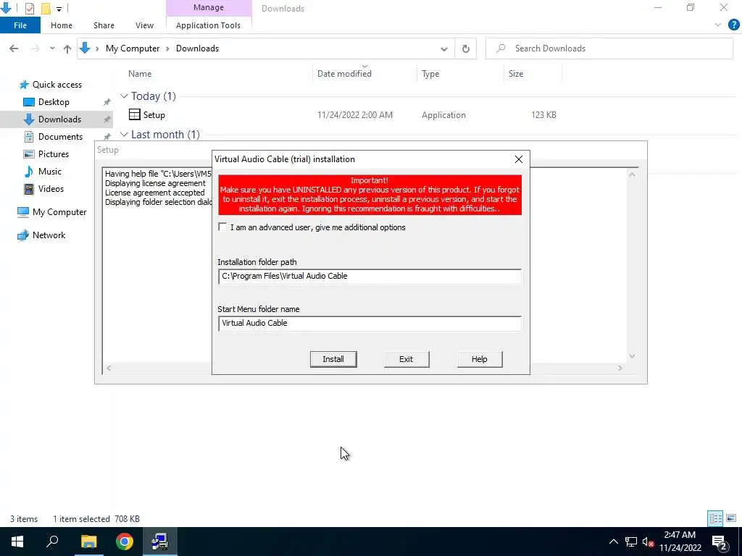Click the muted volume tray icon

click(649, 542)
